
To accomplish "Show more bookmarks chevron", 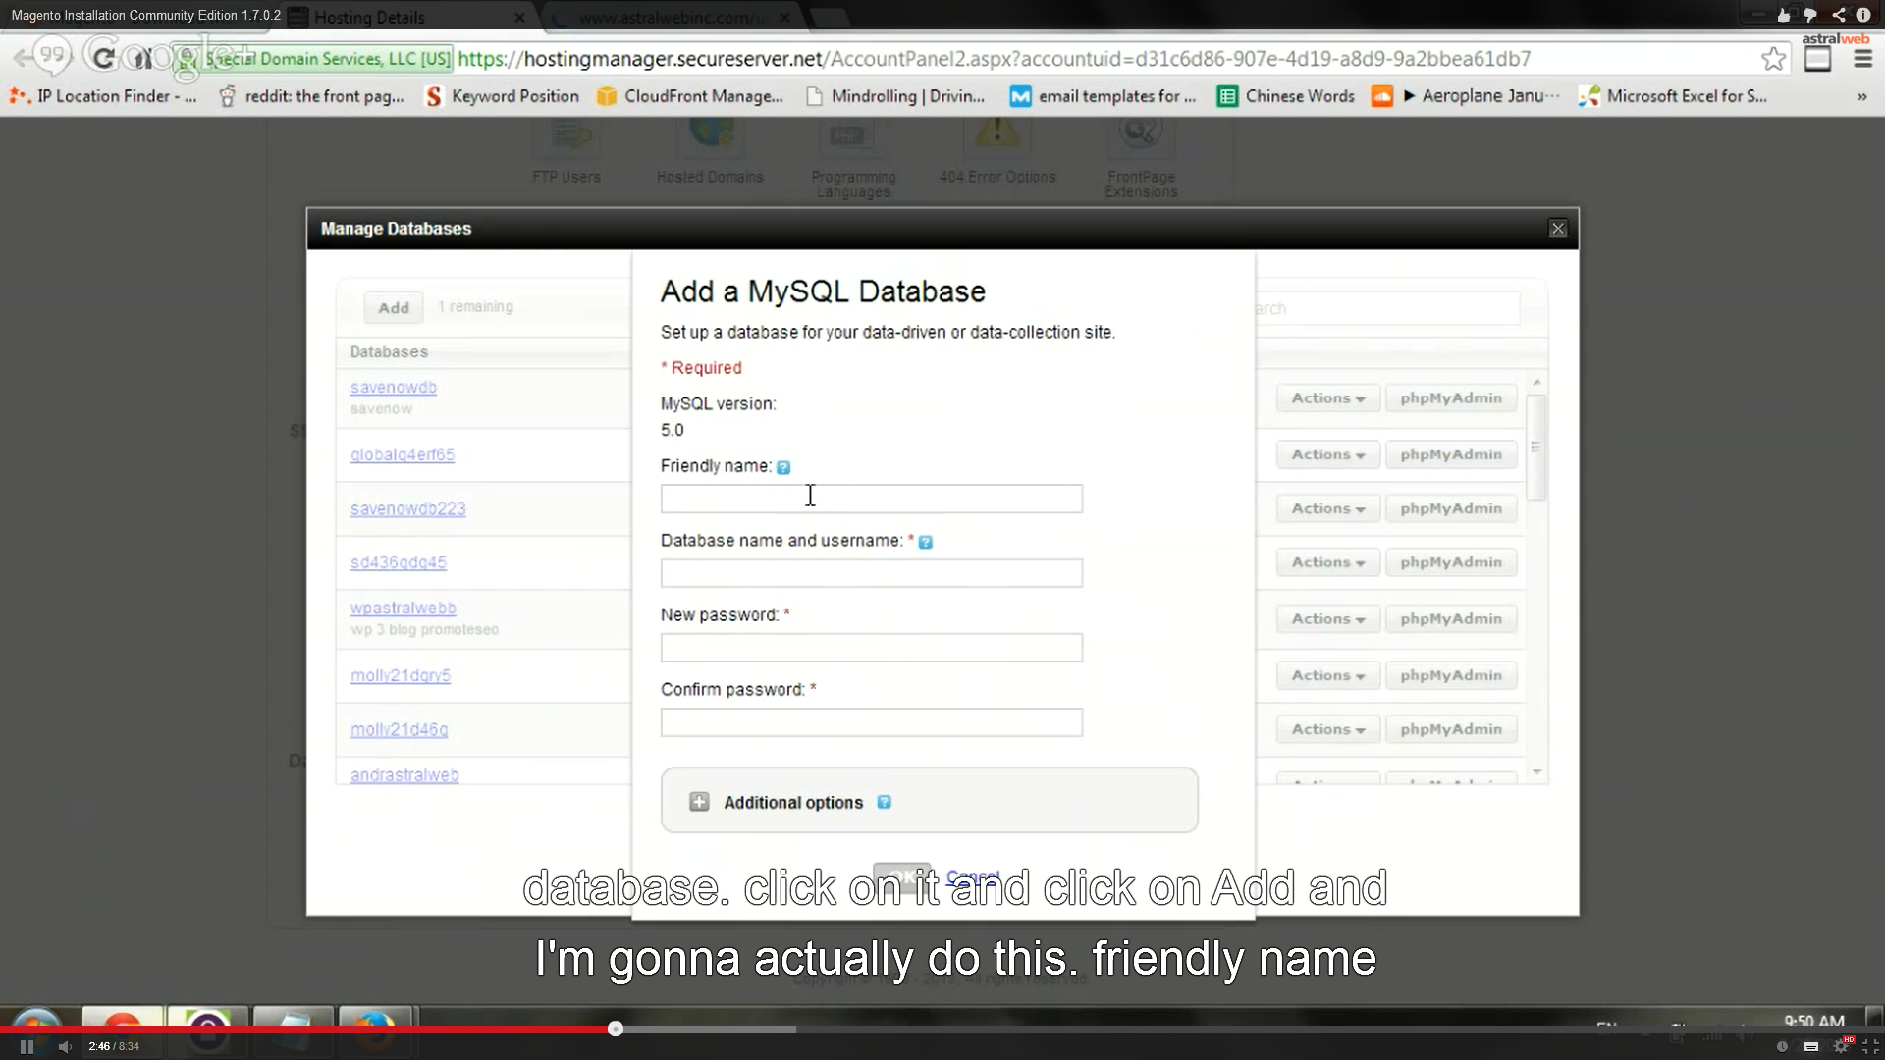I will coord(1861,96).
